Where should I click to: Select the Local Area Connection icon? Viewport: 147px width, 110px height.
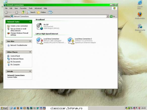(x=40, y=41)
